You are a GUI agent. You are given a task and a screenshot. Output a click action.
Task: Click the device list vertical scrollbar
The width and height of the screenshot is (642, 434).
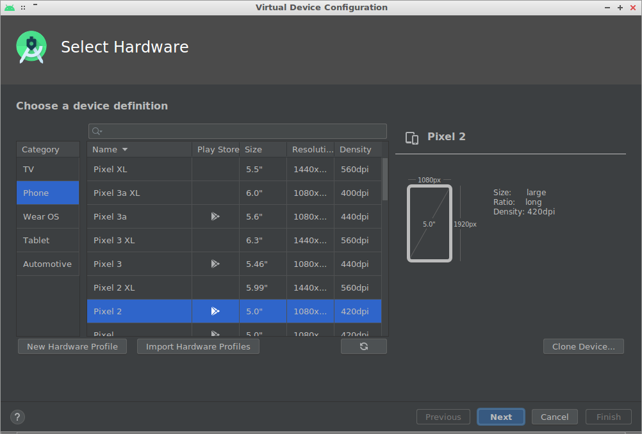pyautogui.click(x=385, y=179)
